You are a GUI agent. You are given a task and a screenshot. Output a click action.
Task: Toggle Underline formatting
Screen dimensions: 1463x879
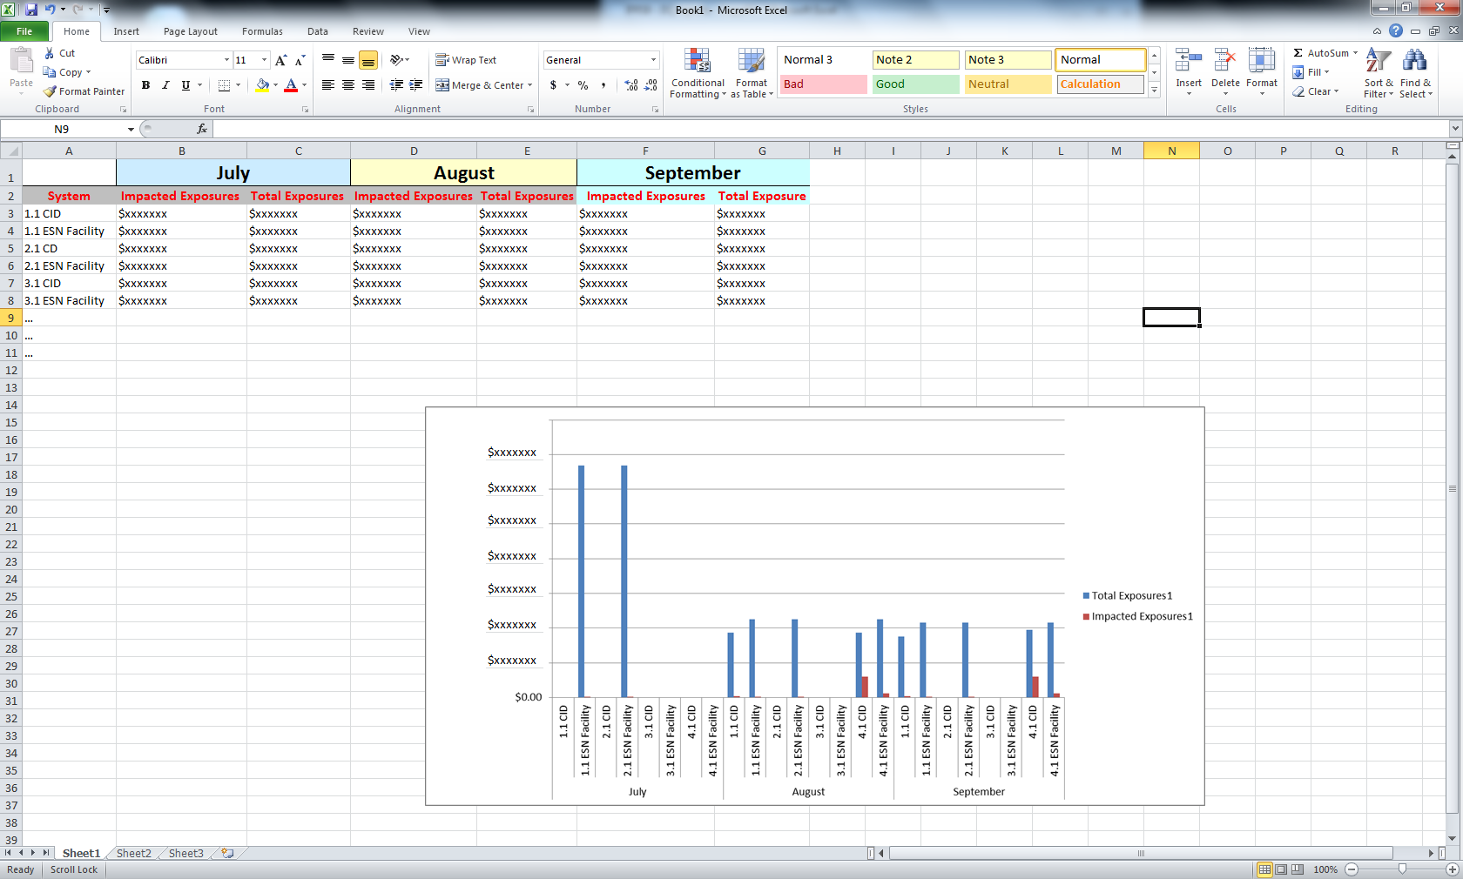click(x=185, y=85)
